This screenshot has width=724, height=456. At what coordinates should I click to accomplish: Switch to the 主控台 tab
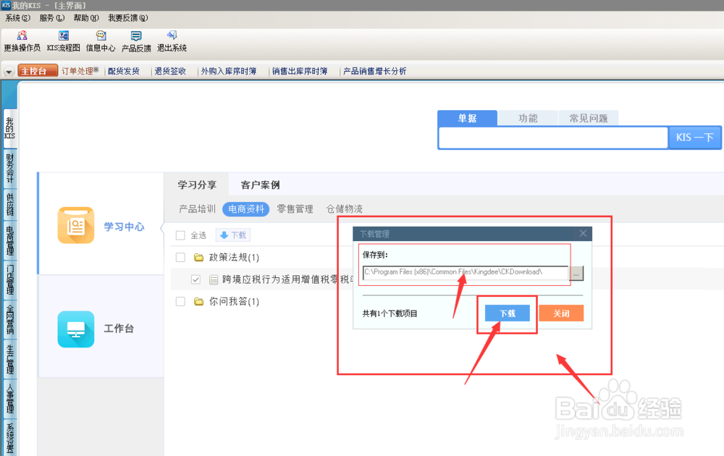point(38,71)
